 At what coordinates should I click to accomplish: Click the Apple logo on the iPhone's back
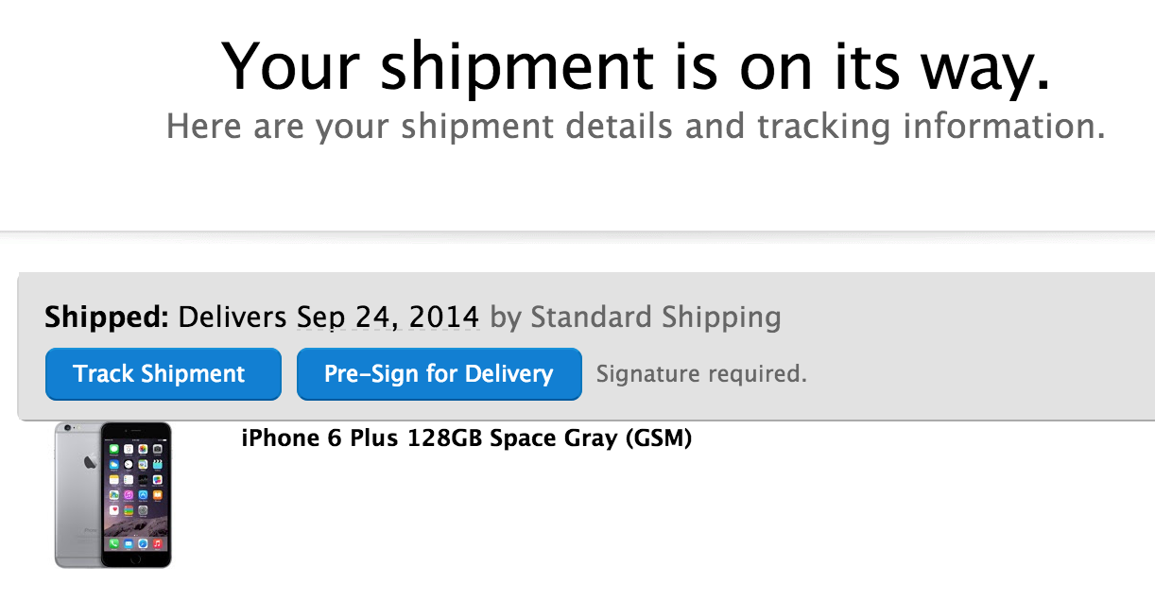91,463
